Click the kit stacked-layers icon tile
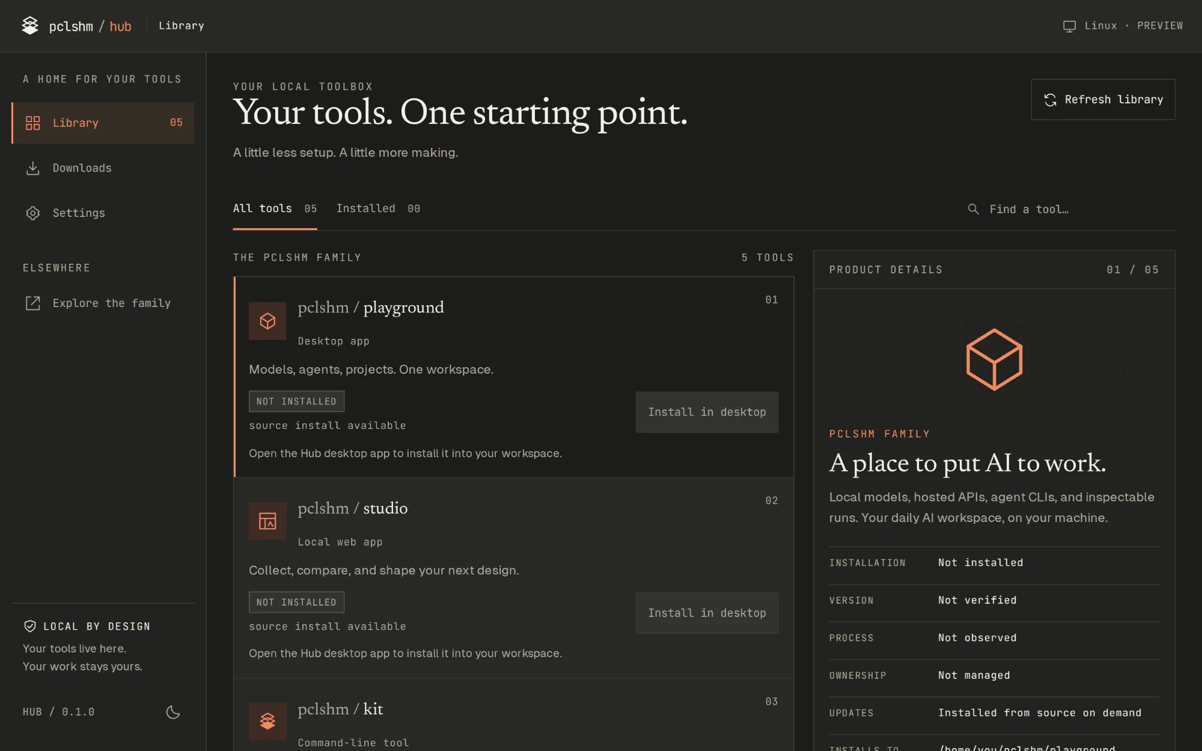The width and height of the screenshot is (1202, 751). coord(267,722)
